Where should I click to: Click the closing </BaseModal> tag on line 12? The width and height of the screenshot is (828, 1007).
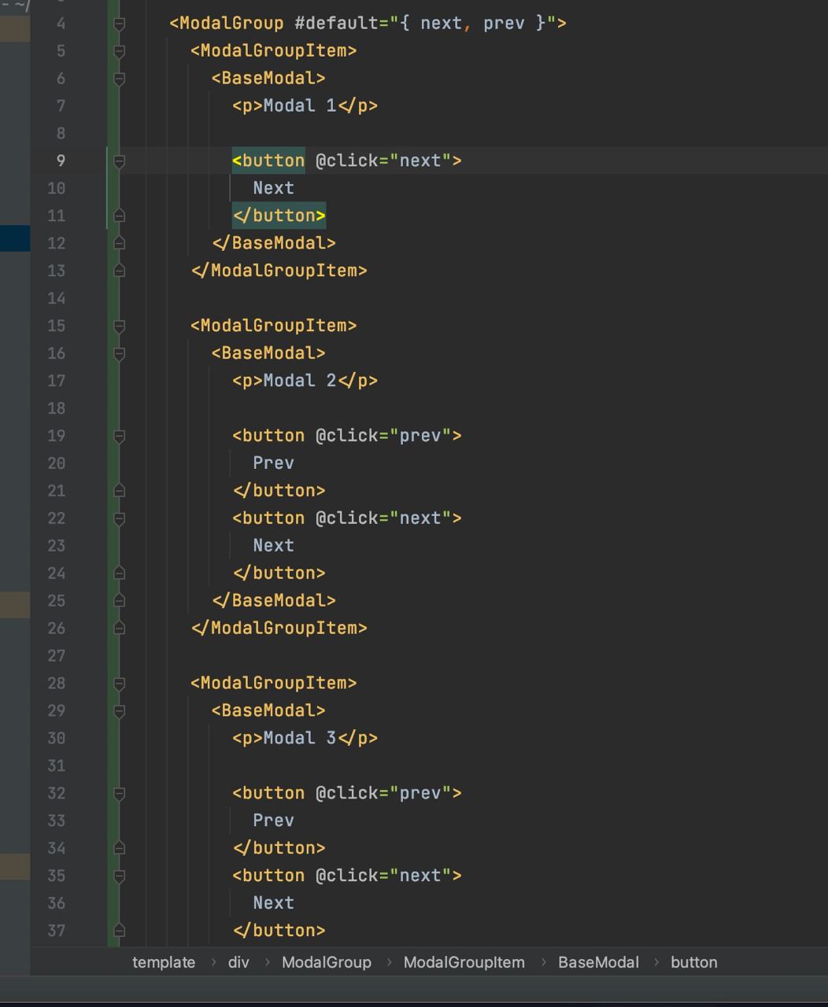(x=274, y=243)
